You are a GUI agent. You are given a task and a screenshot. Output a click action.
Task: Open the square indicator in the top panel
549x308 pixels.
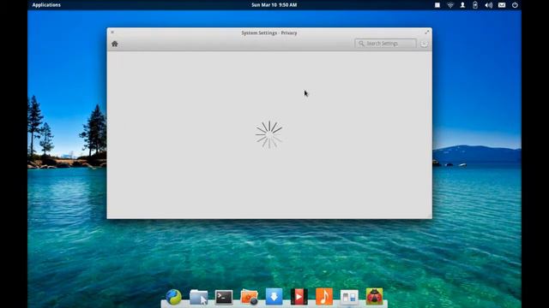pos(437,5)
